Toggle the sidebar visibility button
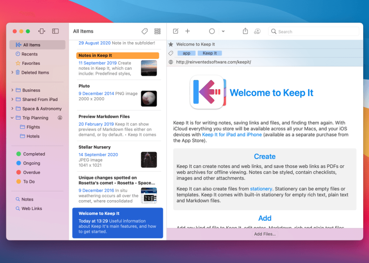 [56, 31]
